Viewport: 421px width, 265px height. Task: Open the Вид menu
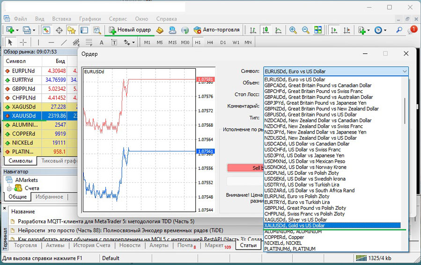tap(39, 19)
